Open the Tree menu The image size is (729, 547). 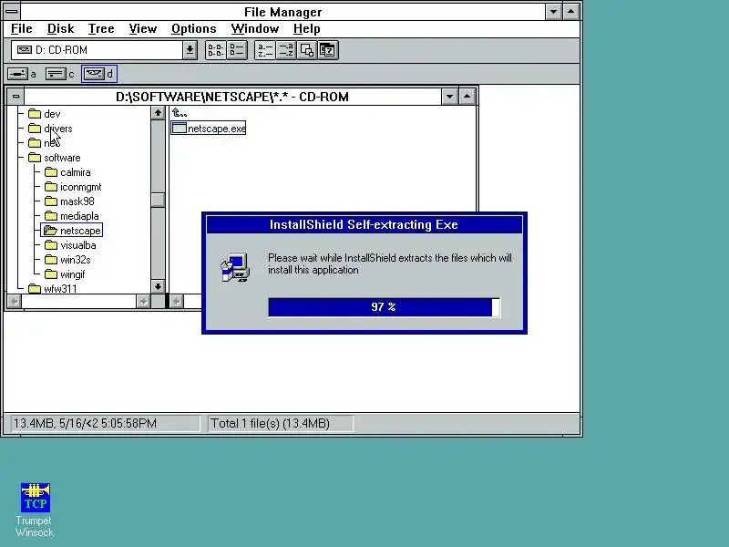point(101,29)
